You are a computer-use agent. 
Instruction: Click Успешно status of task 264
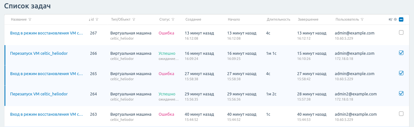tap(167, 94)
